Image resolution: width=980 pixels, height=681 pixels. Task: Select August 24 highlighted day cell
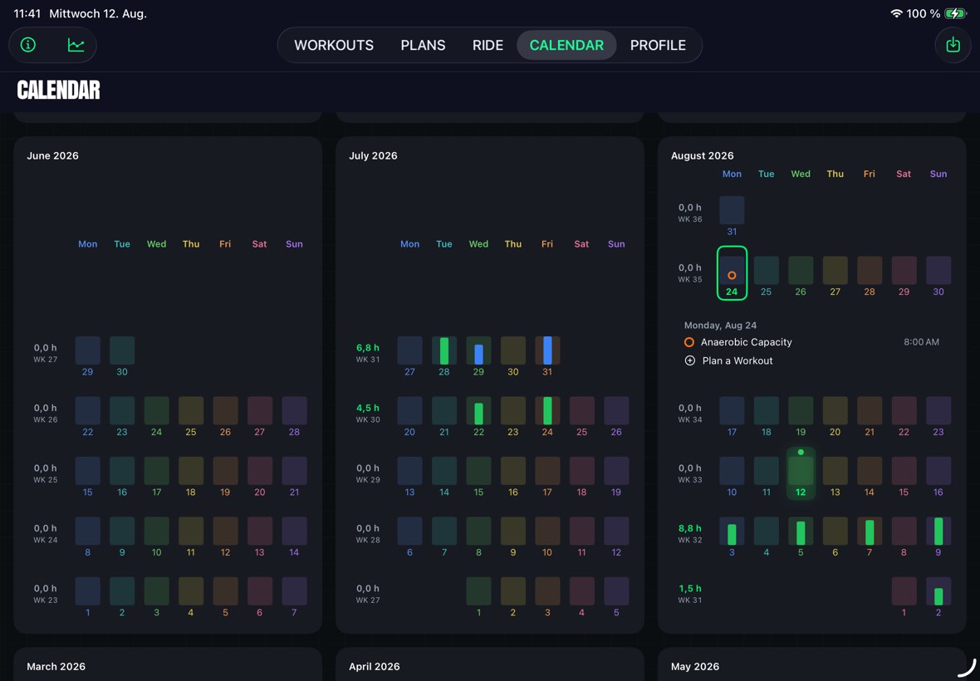[x=732, y=273]
